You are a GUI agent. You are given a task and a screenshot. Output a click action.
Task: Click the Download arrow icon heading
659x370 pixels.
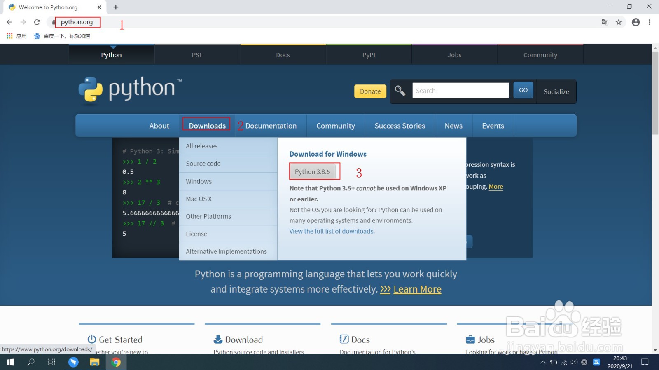pyautogui.click(x=218, y=339)
